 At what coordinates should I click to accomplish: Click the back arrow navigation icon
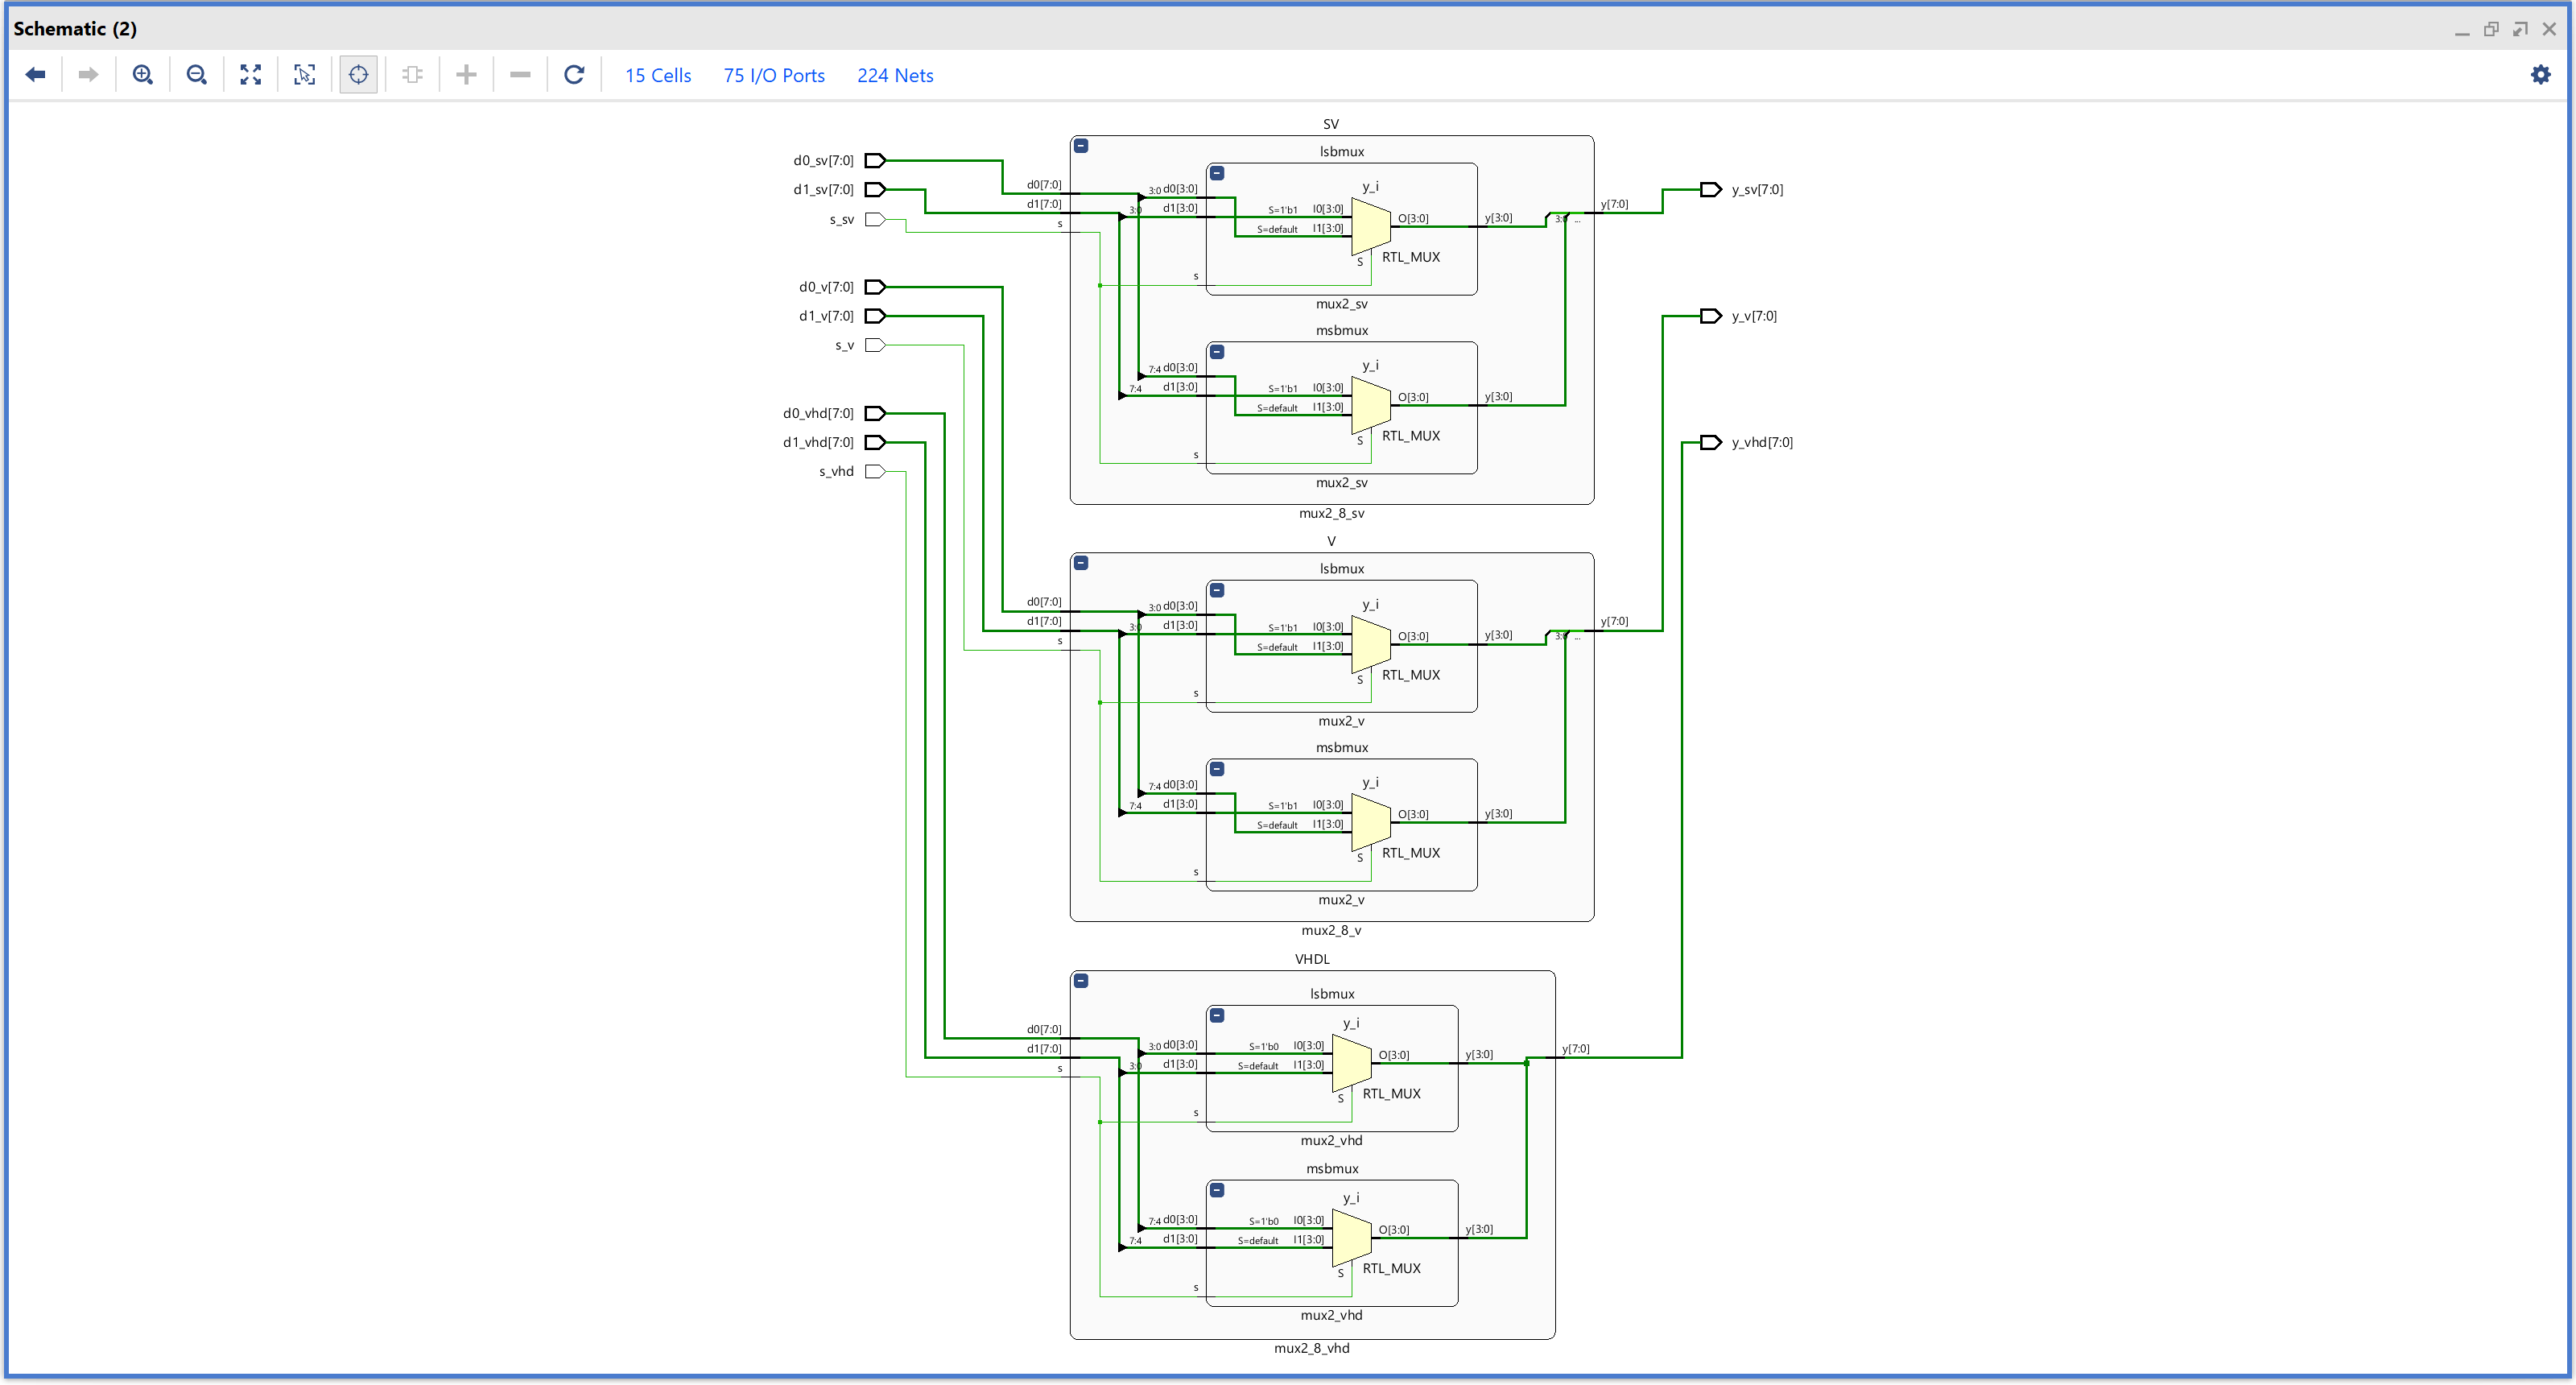(36, 75)
